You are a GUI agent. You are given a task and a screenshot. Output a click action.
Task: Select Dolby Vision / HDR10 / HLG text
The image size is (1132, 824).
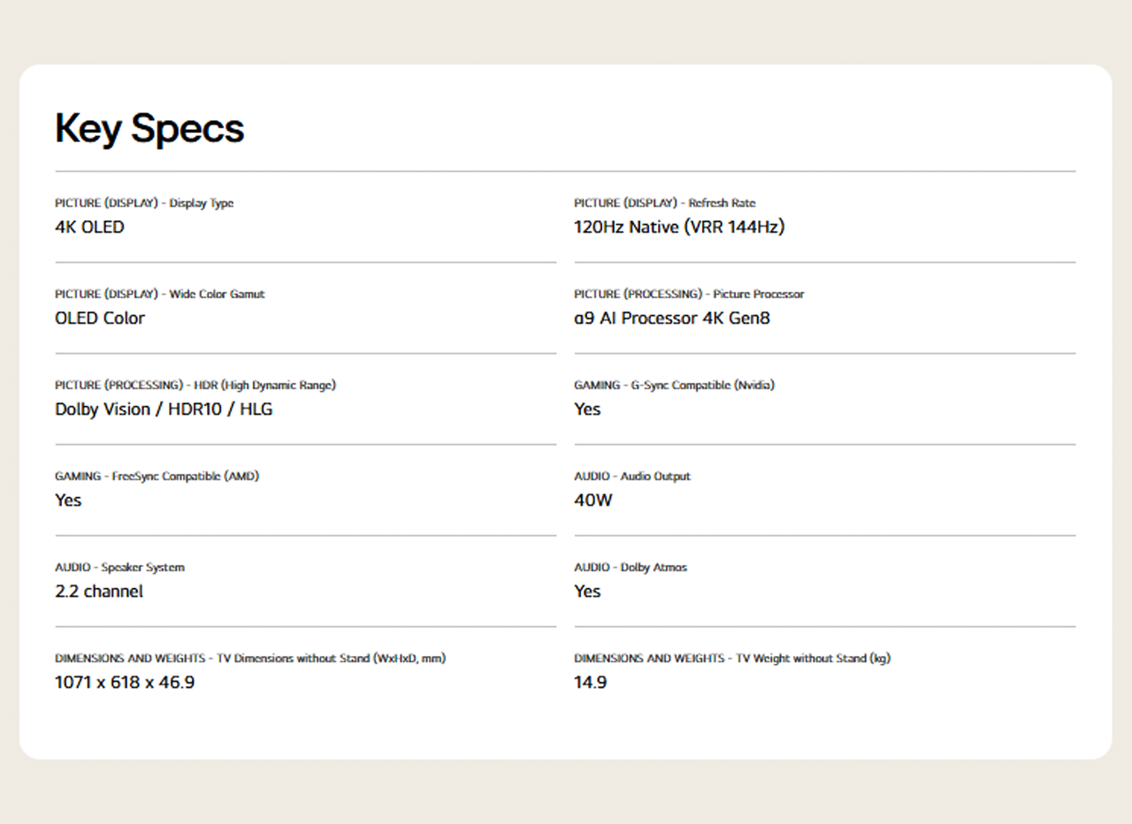(x=164, y=409)
